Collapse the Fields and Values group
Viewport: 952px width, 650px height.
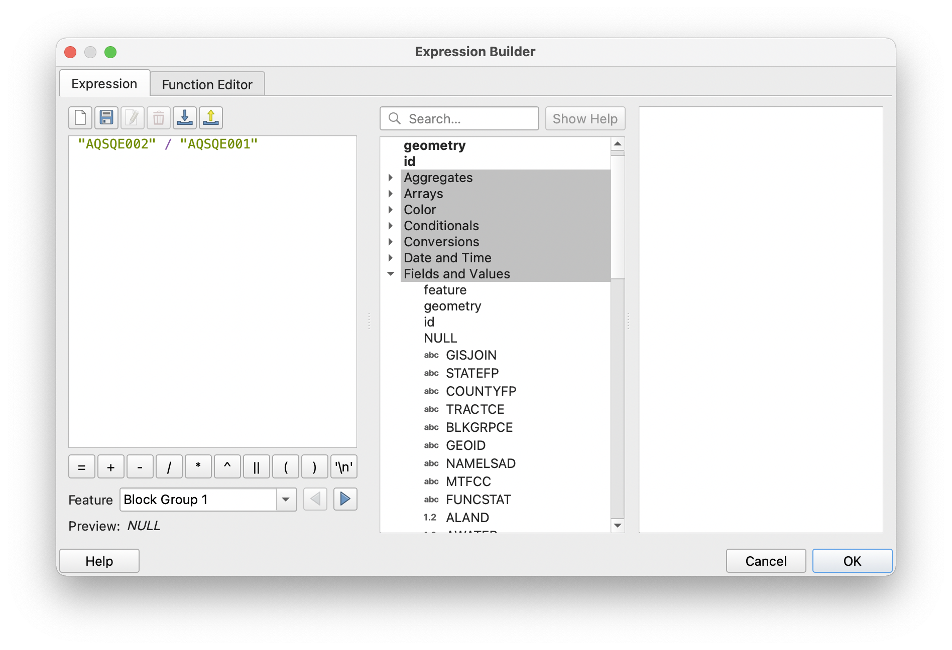391,274
